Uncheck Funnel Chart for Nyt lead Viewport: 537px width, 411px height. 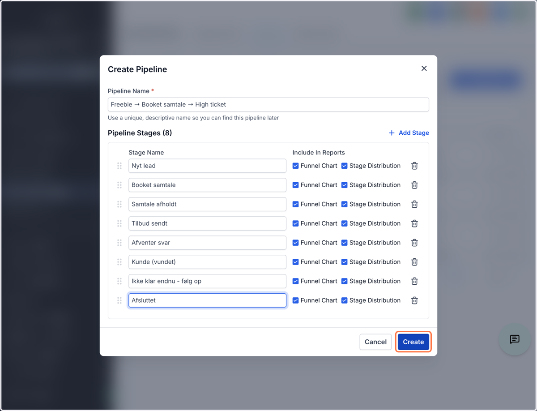[295, 166]
